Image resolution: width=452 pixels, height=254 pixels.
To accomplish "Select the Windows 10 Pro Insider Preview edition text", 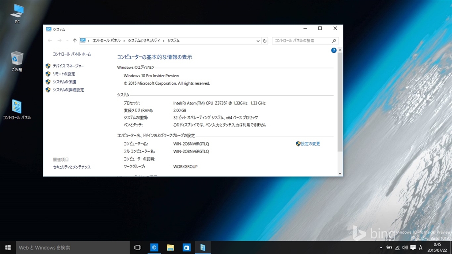I will pyautogui.click(x=151, y=76).
